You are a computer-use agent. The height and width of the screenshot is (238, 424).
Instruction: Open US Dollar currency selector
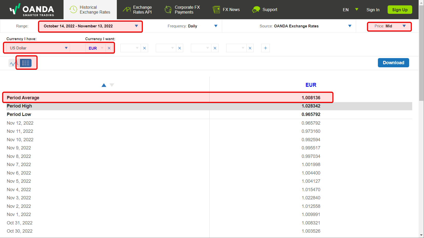38,48
